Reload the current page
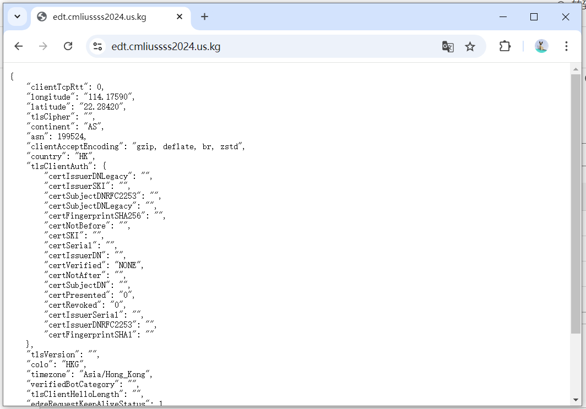The image size is (586, 409). point(68,46)
